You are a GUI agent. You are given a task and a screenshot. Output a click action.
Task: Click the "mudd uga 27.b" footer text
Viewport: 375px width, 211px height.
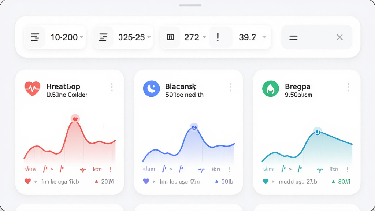tap(298, 182)
